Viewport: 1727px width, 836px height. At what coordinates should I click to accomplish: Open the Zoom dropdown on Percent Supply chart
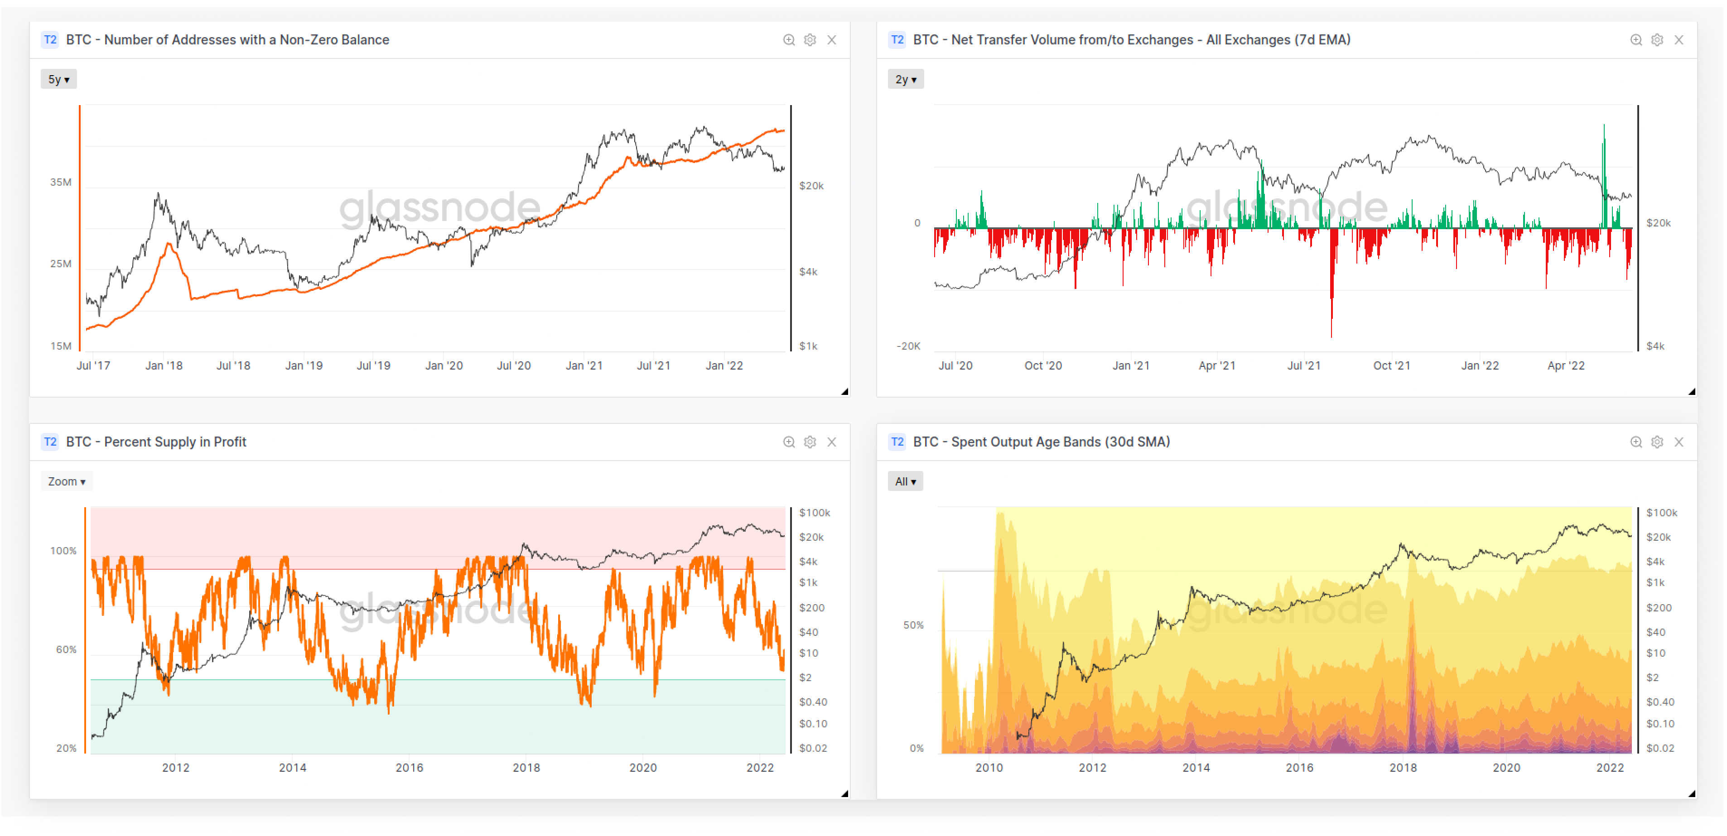(67, 481)
